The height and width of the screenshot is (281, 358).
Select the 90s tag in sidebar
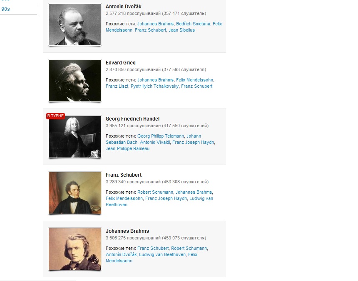tap(5, 9)
